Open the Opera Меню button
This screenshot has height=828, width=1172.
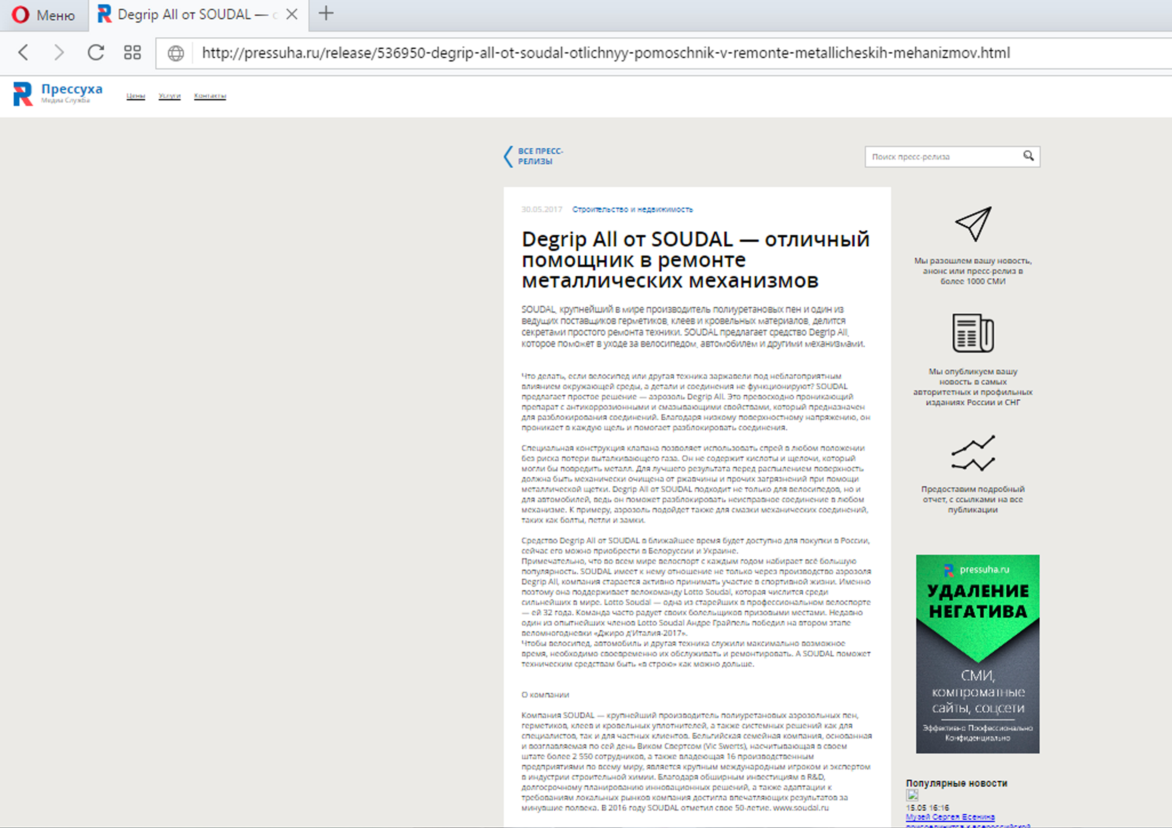43,15
